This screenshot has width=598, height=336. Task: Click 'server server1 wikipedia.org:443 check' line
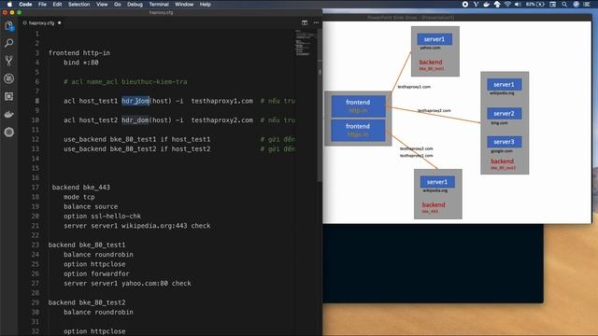(137, 226)
